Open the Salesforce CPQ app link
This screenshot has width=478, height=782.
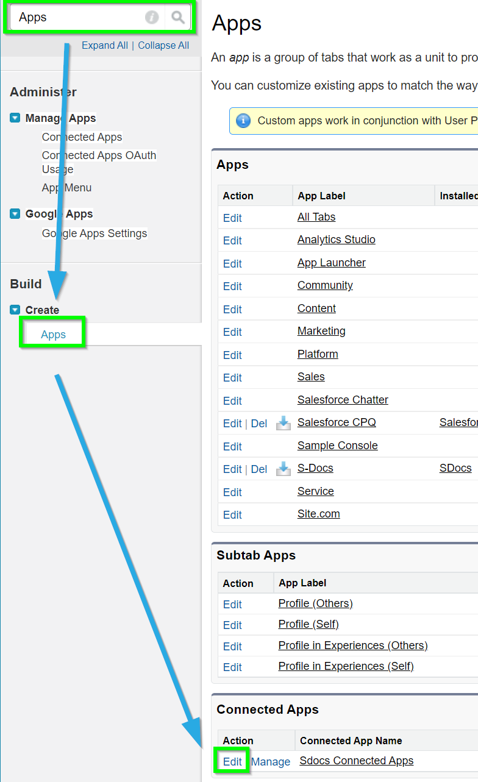tap(337, 422)
